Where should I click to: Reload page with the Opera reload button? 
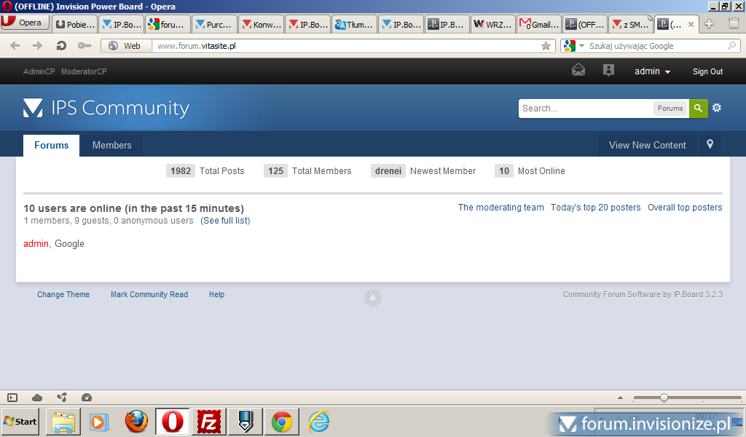click(x=61, y=46)
